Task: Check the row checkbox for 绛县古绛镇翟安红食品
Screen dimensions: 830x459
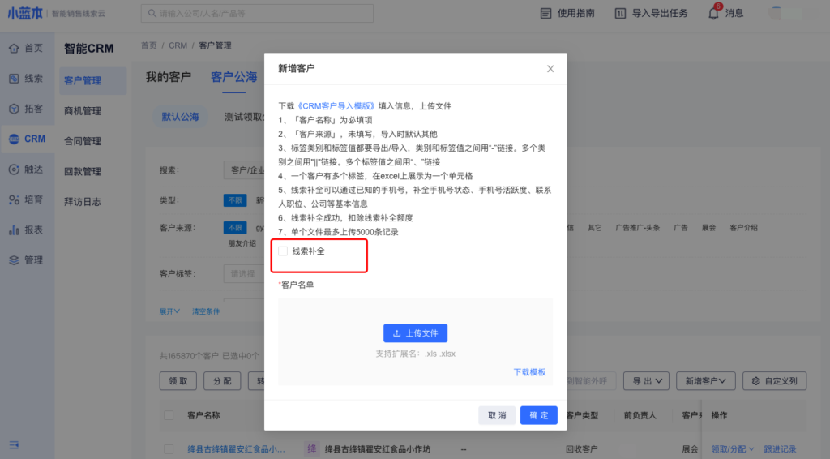Action: (169, 448)
